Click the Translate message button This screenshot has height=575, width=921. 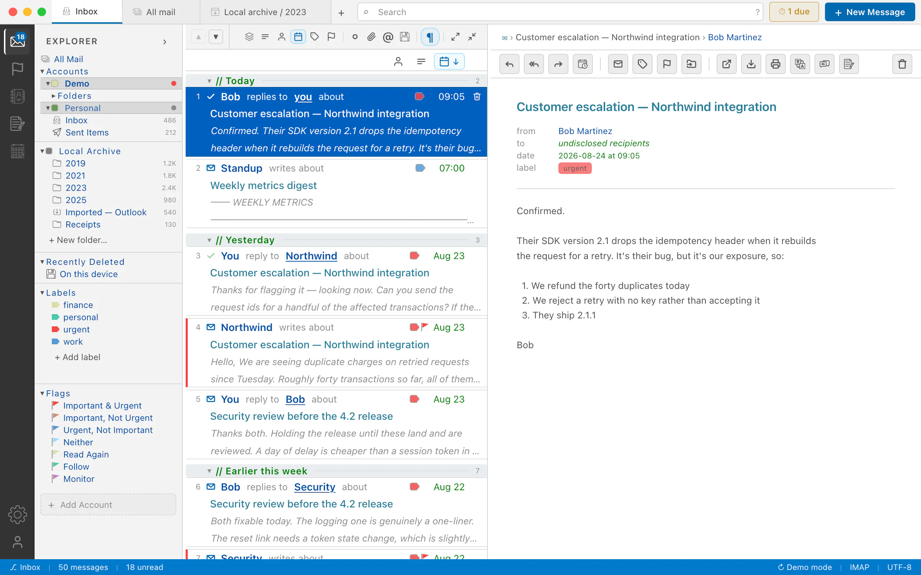point(800,64)
